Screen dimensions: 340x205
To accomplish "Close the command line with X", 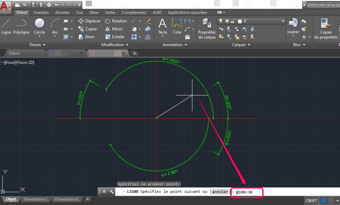I will (104, 191).
